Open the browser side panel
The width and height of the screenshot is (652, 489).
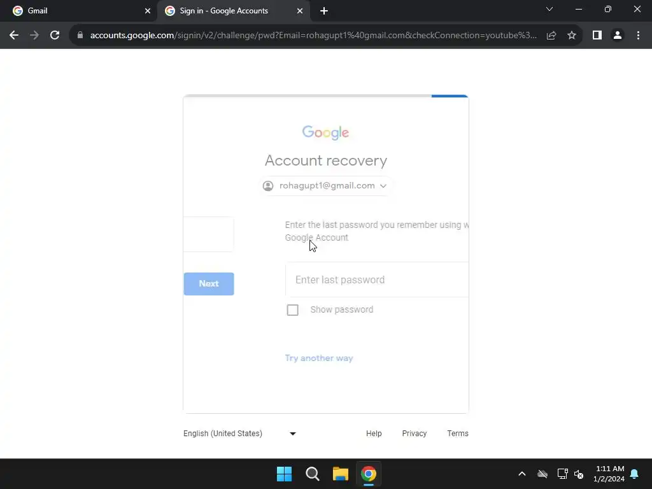pyautogui.click(x=597, y=36)
